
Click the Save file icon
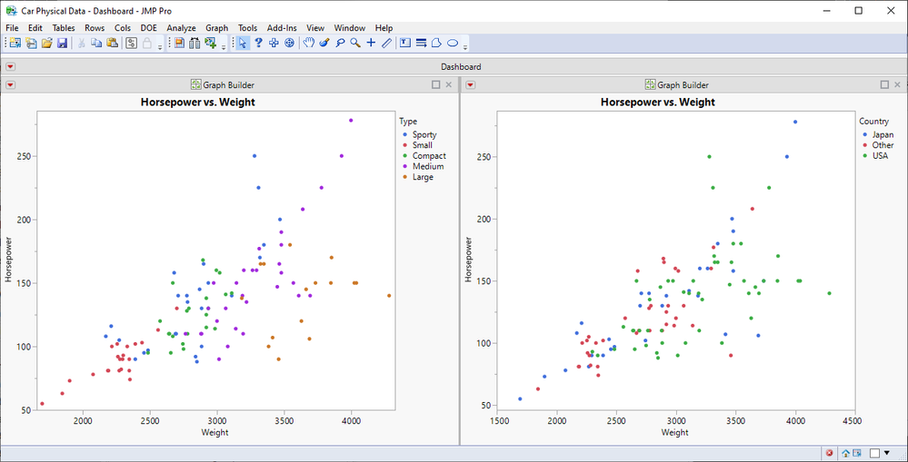(62, 43)
